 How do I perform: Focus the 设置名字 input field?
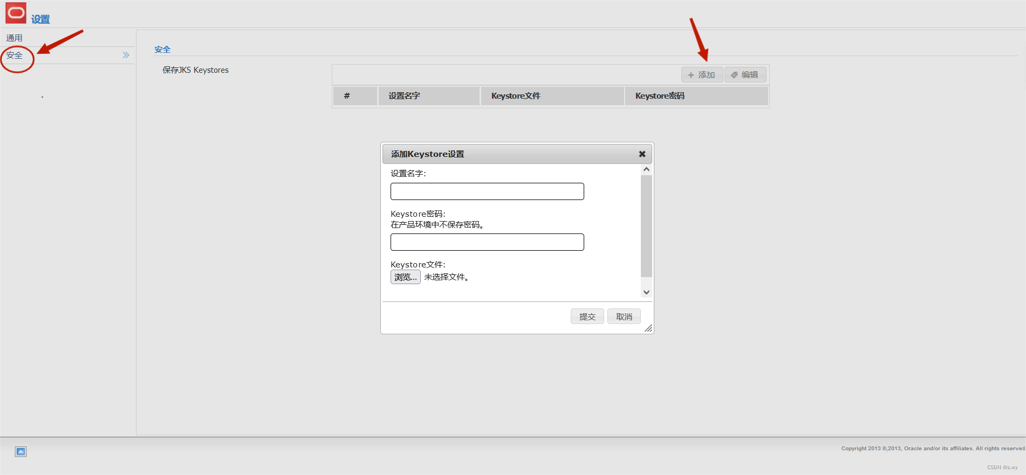tap(487, 191)
